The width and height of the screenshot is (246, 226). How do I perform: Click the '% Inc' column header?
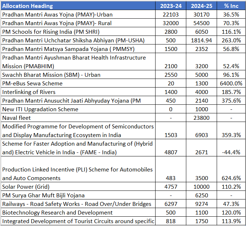[231, 6]
